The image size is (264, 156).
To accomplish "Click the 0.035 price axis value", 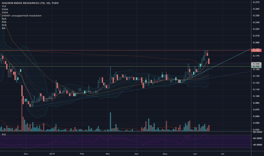I will tap(256, 130).
